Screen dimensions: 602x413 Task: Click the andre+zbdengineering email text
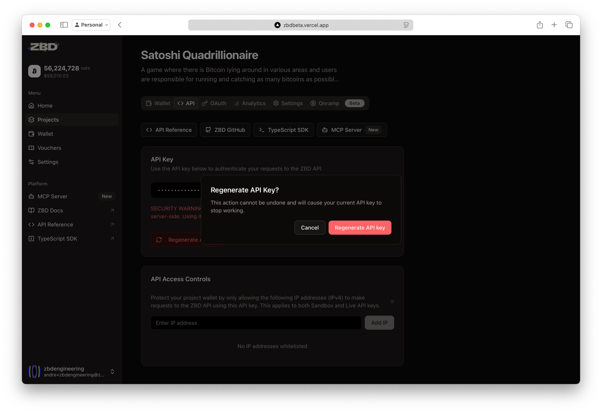[x=74, y=375]
